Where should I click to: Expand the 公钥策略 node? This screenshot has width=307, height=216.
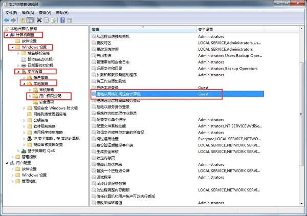(x=24, y=120)
